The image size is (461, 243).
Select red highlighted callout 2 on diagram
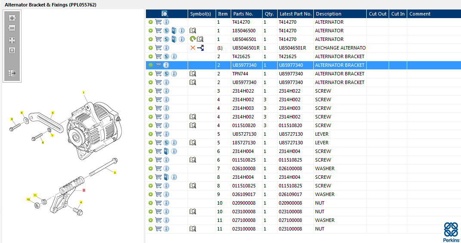(84, 190)
